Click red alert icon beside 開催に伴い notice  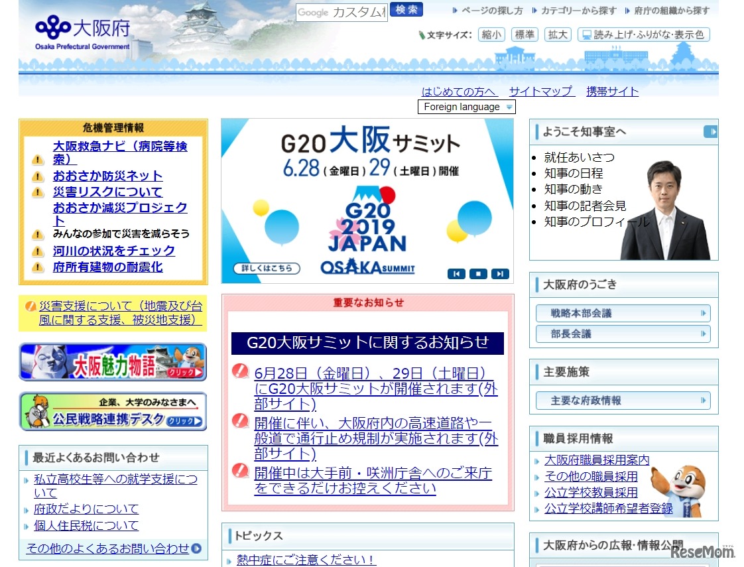241,420
